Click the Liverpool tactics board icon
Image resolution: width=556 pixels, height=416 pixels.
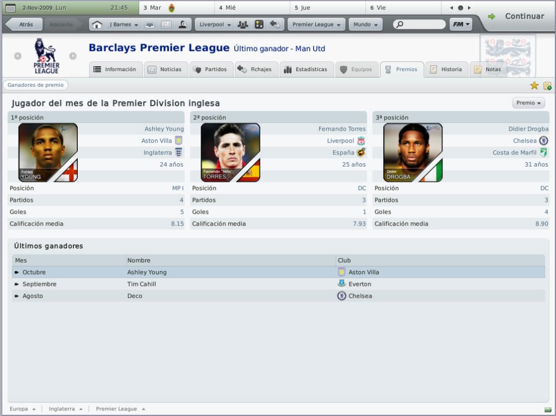[x=259, y=24]
